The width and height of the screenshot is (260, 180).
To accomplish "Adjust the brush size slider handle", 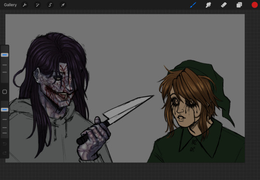I will (5, 55).
